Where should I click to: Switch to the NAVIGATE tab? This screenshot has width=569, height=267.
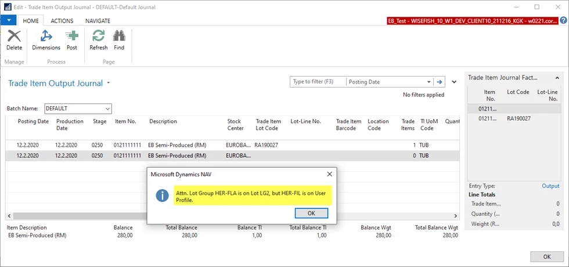pyautogui.click(x=98, y=21)
